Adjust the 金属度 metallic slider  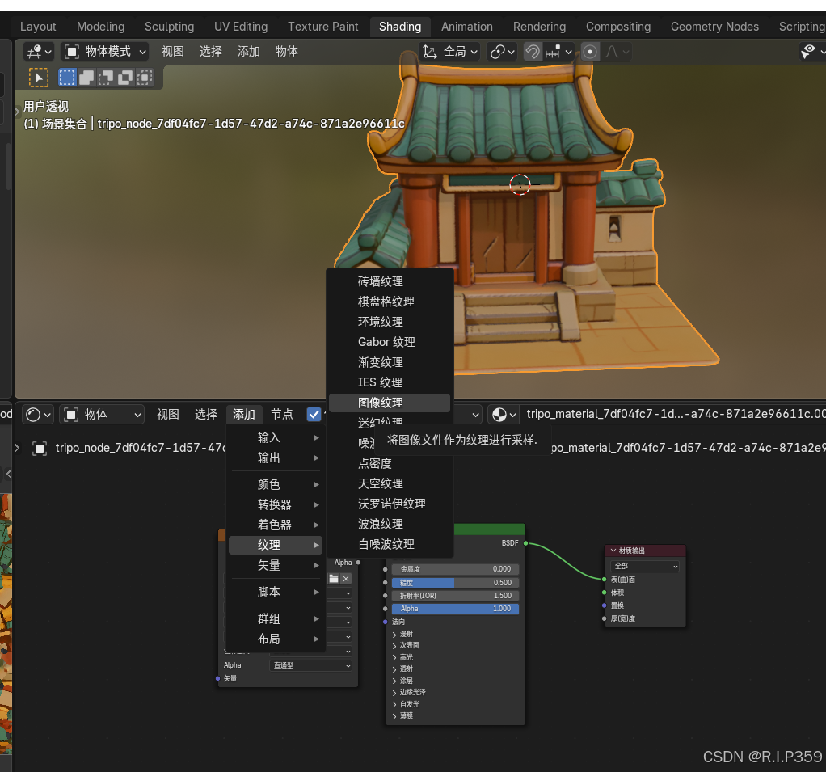455,569
